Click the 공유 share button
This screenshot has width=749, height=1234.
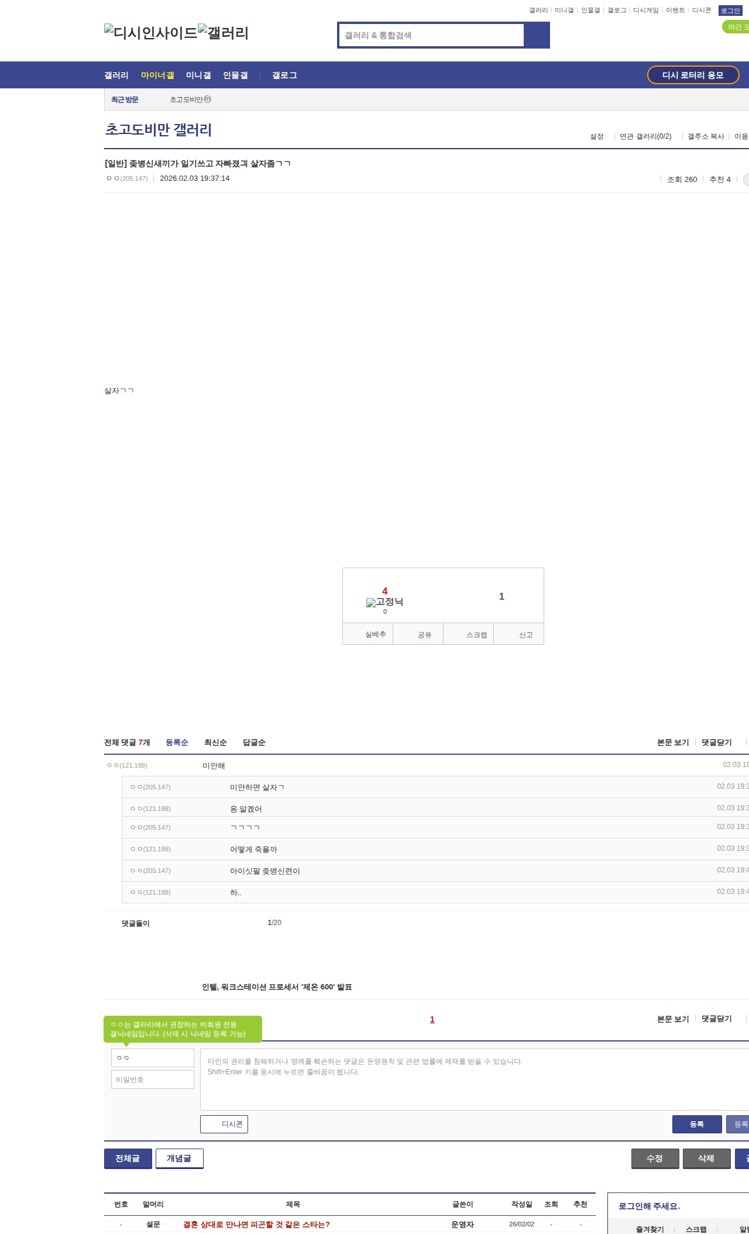click(418, 634)
